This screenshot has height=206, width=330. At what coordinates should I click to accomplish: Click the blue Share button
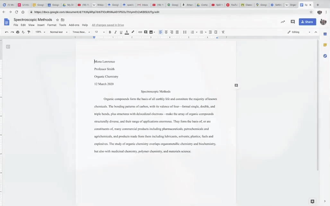(307, 22)
